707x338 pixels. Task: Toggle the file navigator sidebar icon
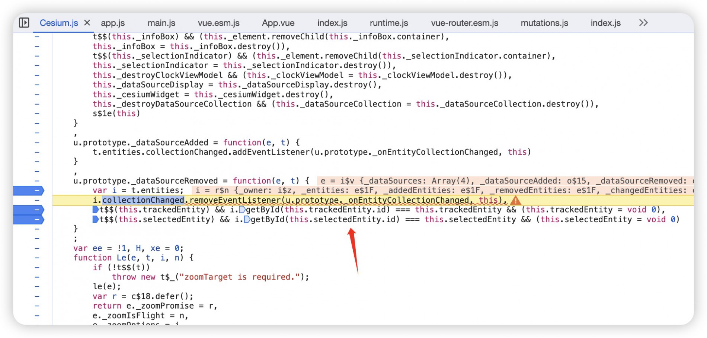click(x=24, y=23)
